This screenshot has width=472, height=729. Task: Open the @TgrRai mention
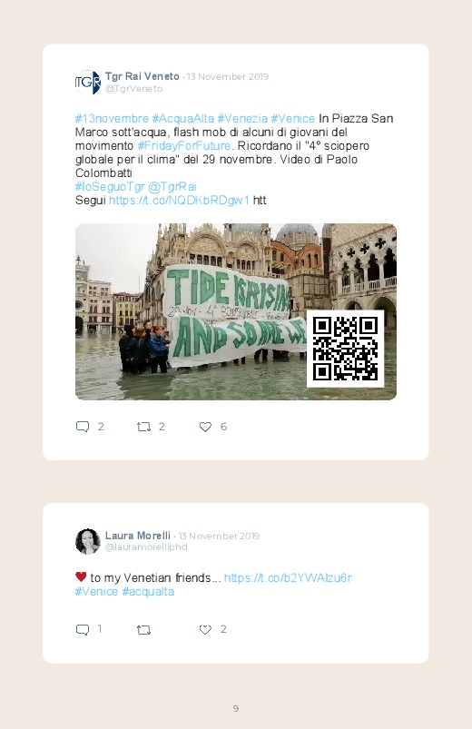tap(172, 186)
